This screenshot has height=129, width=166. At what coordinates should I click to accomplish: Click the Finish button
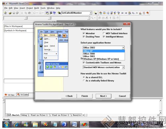[85, 96]
